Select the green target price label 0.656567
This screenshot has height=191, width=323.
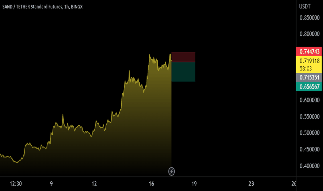(309, 87)
